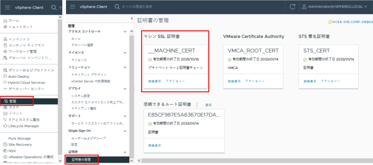Click the すべての環境を検索 search field
Screen dimensions: 373x165
[137, 7]
